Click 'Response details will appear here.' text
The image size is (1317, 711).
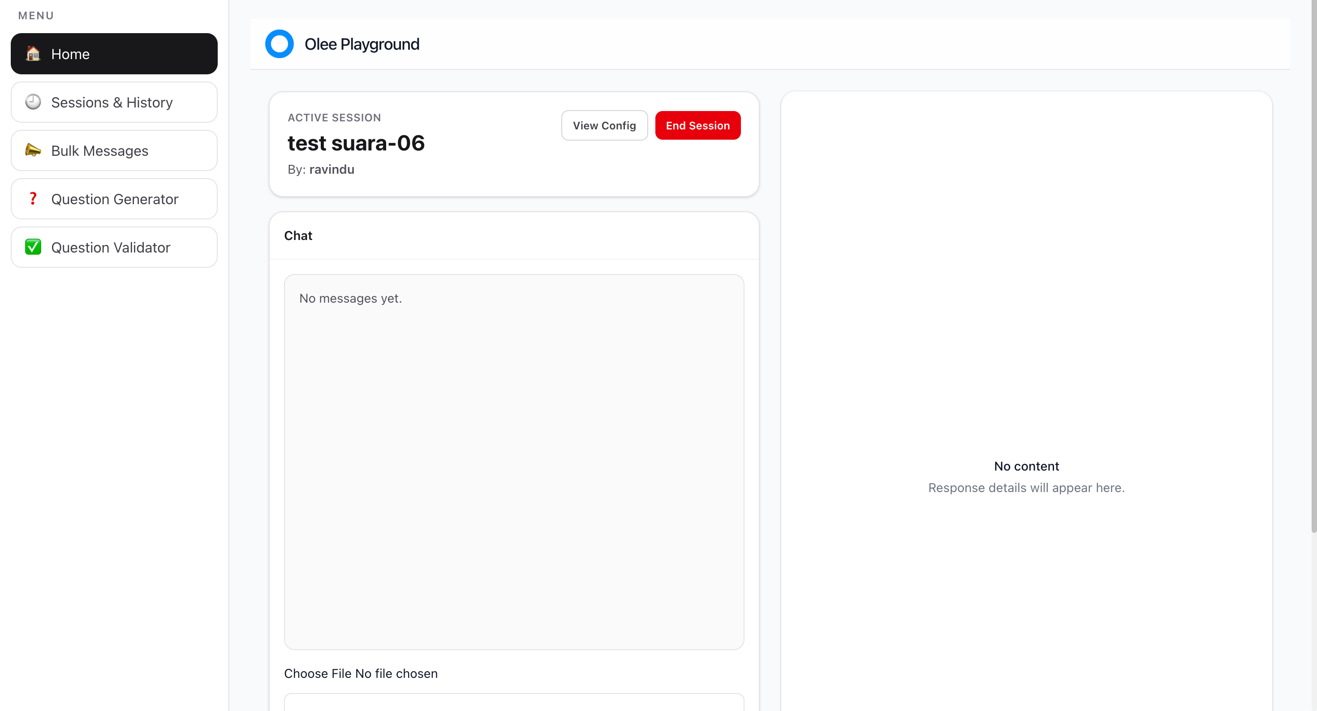coord(1027,488)
